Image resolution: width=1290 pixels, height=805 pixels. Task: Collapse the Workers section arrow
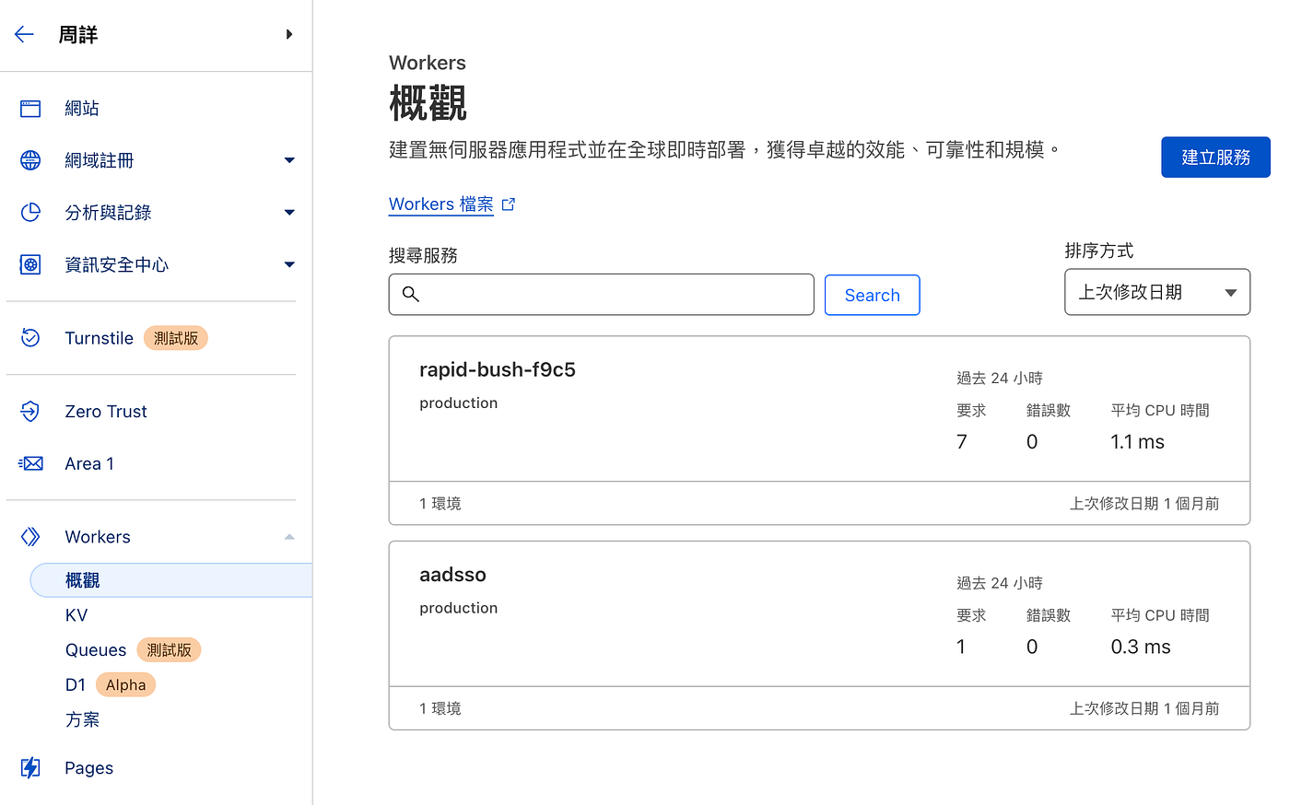pyautogui.click(x=289, y=537)
